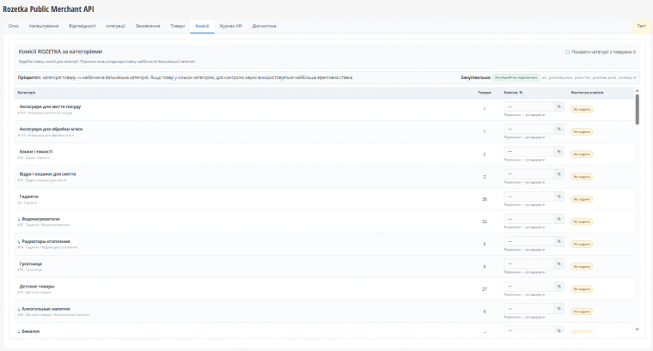Select the Водонагреватели subcategory name
The height and width of the screenshot is (351, 653).
[40, 219]
